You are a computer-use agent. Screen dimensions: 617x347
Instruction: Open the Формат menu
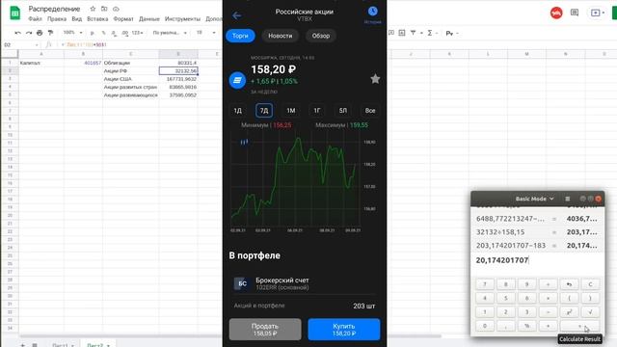[x=123, y=19]
